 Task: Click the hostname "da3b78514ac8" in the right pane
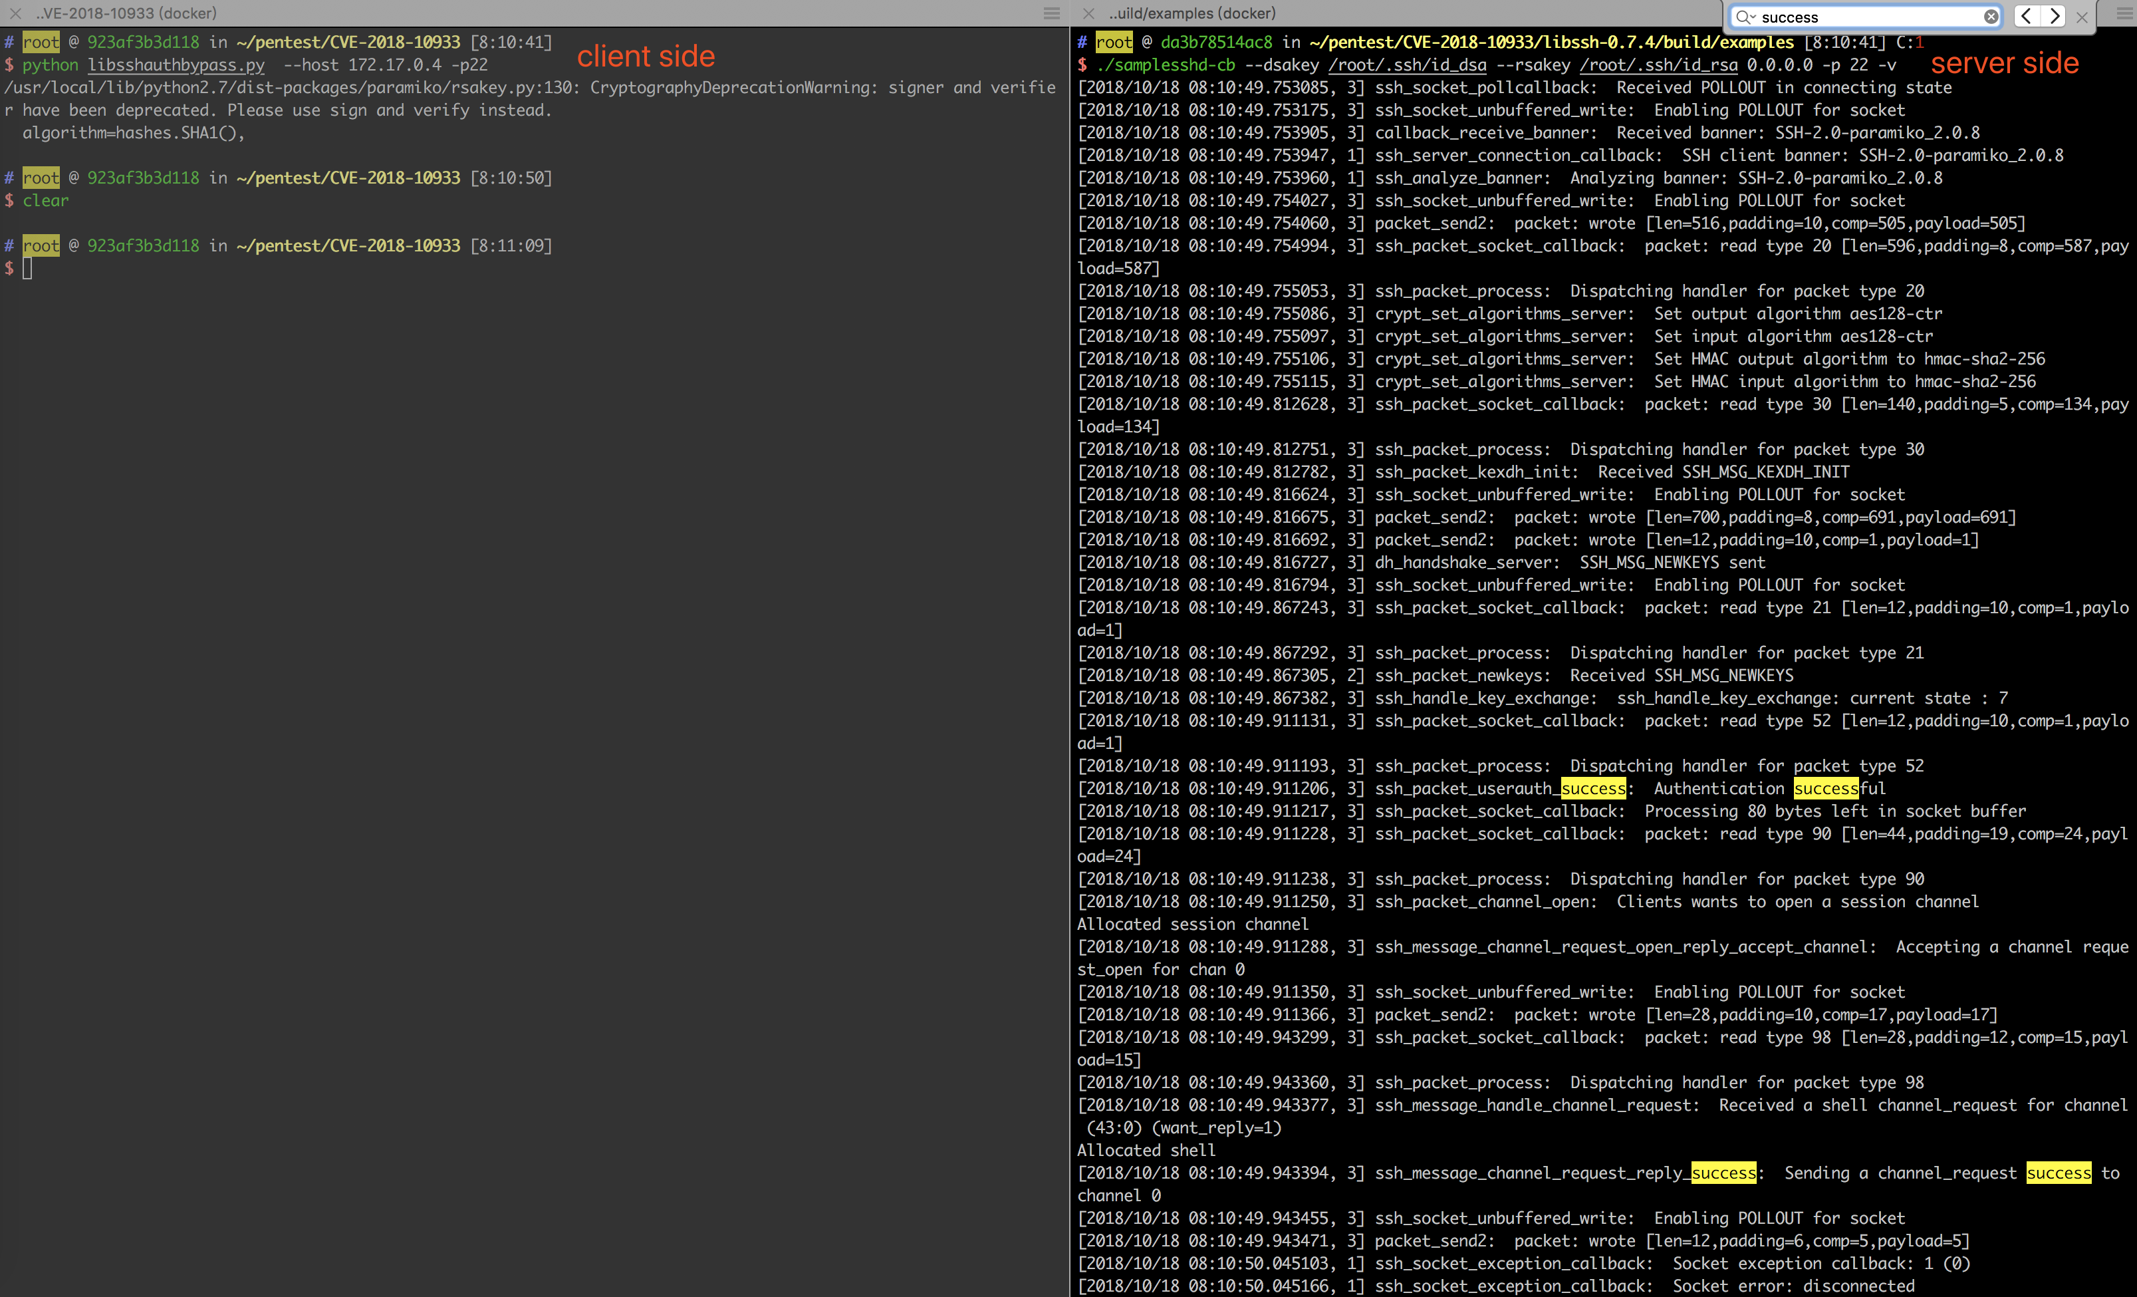(1216, 43)
